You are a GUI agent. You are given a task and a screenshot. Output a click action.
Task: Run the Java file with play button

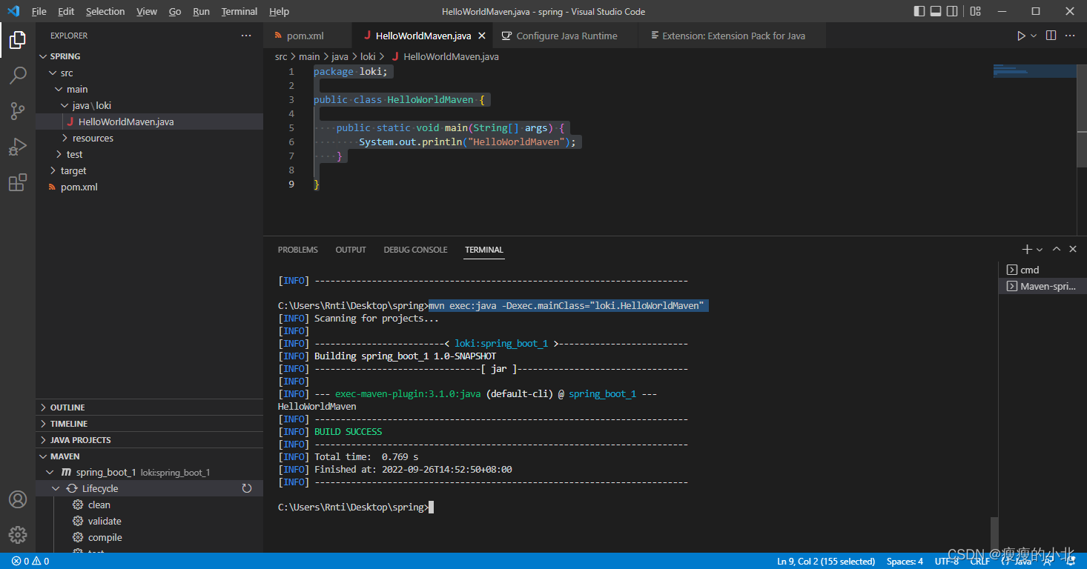tap(1021, 36)
